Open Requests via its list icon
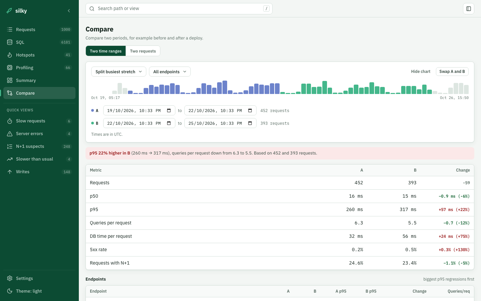Screen dimensions: 481x301 pyautogui.click(x=10, y=29)
